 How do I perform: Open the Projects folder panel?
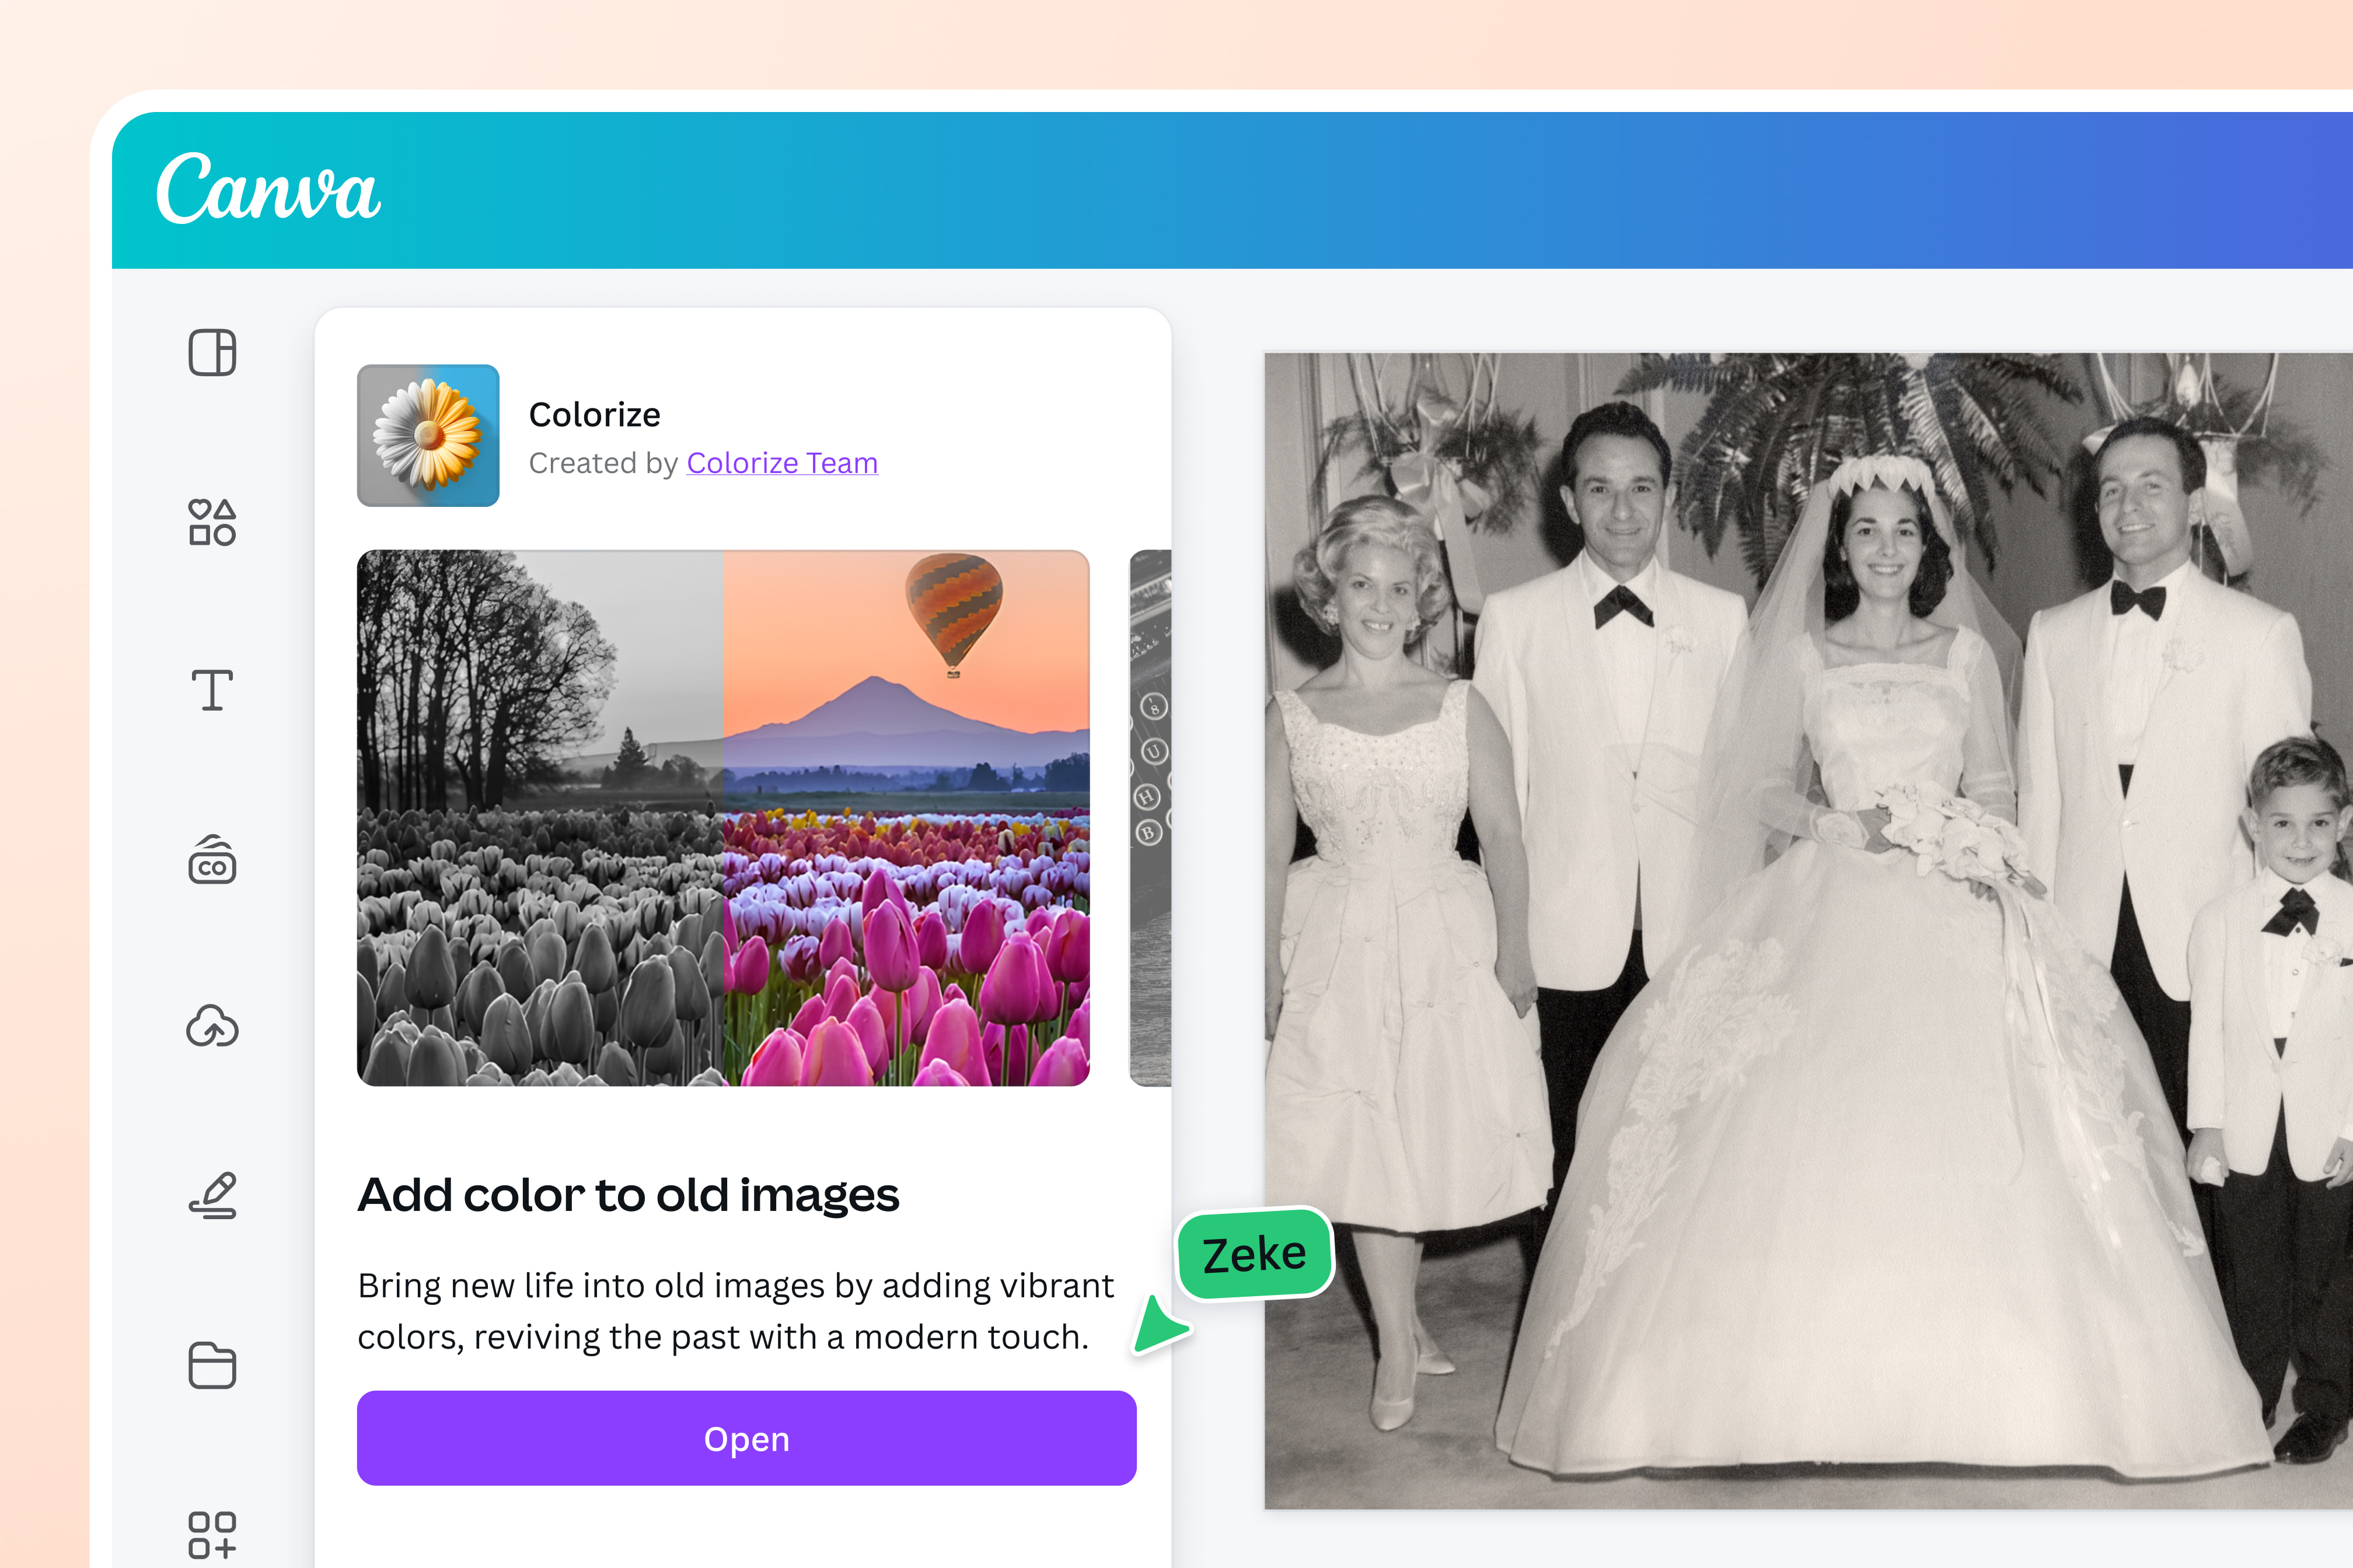212,1366
